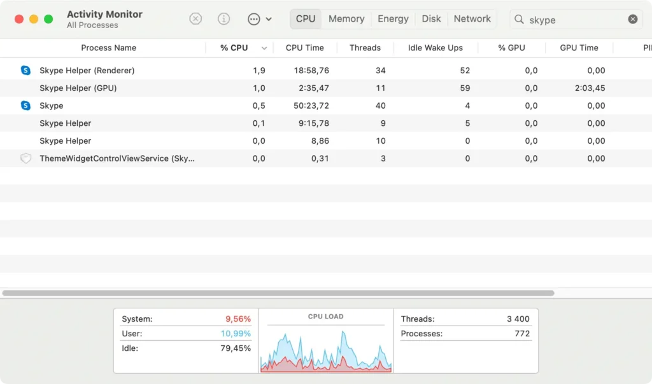Click the ellipsis more-actions icon
This screenshot has height=384, width=652.
coord(253,19)
